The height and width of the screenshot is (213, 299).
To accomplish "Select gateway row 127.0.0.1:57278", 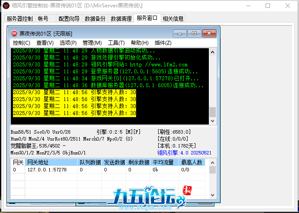I will [47, 170].
